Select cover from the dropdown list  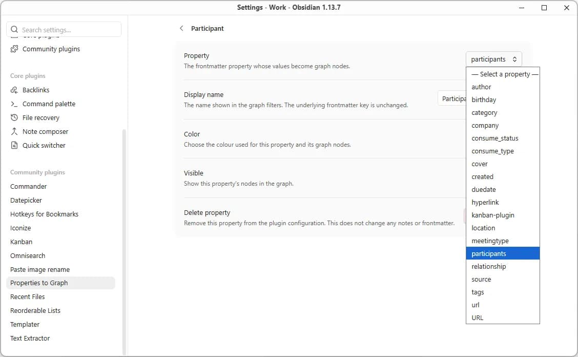click(x=503, y=164)
